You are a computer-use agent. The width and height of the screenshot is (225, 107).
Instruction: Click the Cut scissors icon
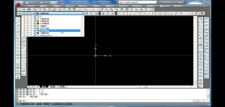(60, 9)
